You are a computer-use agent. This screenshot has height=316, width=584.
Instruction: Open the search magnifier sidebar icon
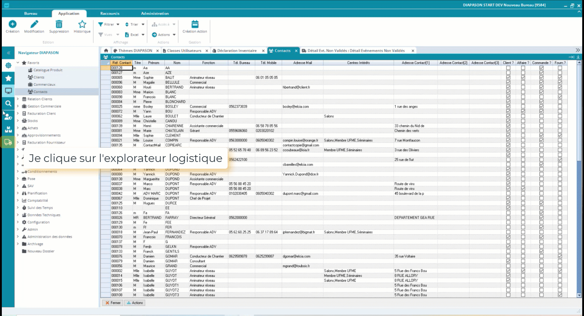[x=8, y=104]
